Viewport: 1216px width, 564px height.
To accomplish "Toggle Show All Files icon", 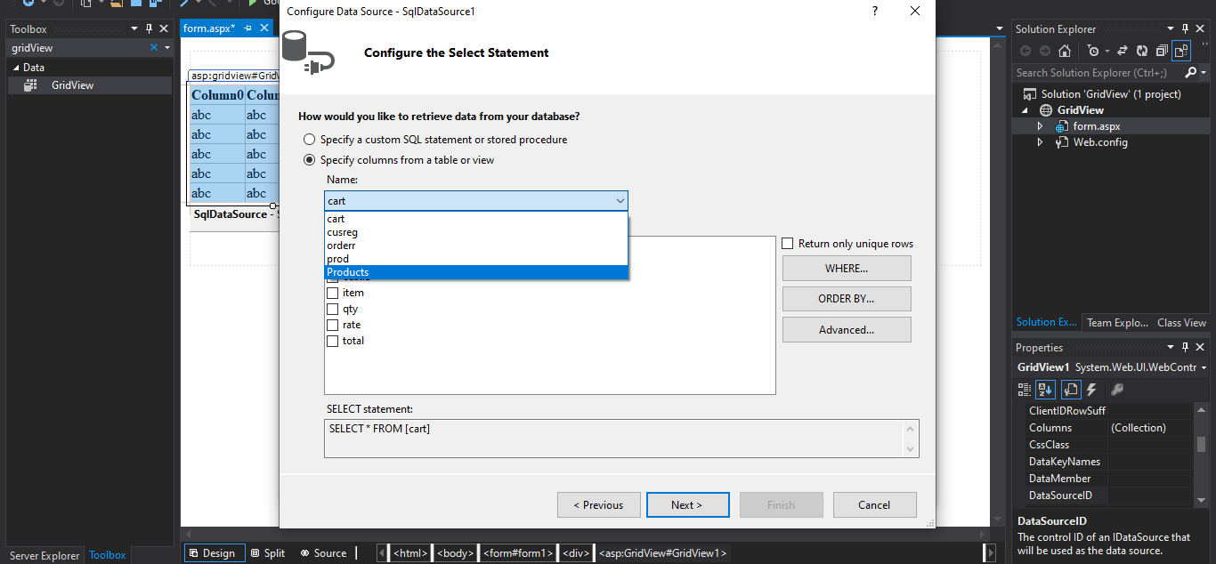I will (1181, 51).
